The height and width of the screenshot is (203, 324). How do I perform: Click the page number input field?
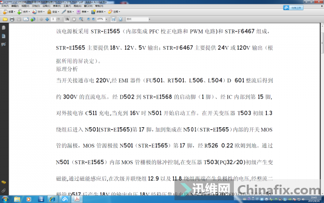53,19
